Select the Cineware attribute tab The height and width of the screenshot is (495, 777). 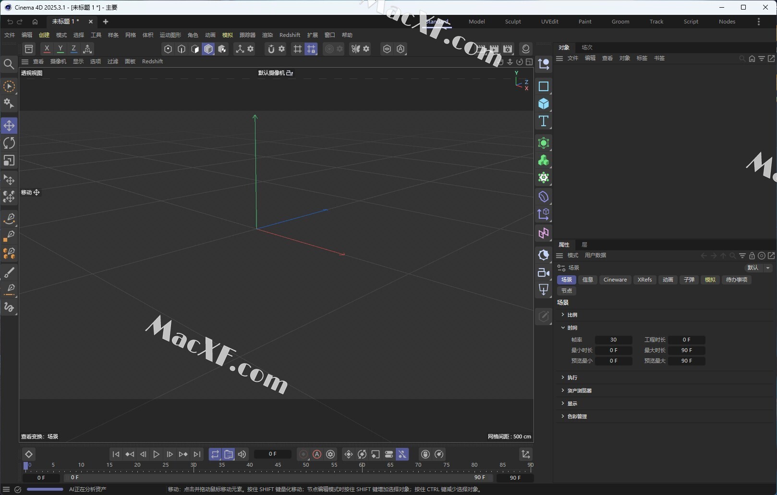point(615,280)
